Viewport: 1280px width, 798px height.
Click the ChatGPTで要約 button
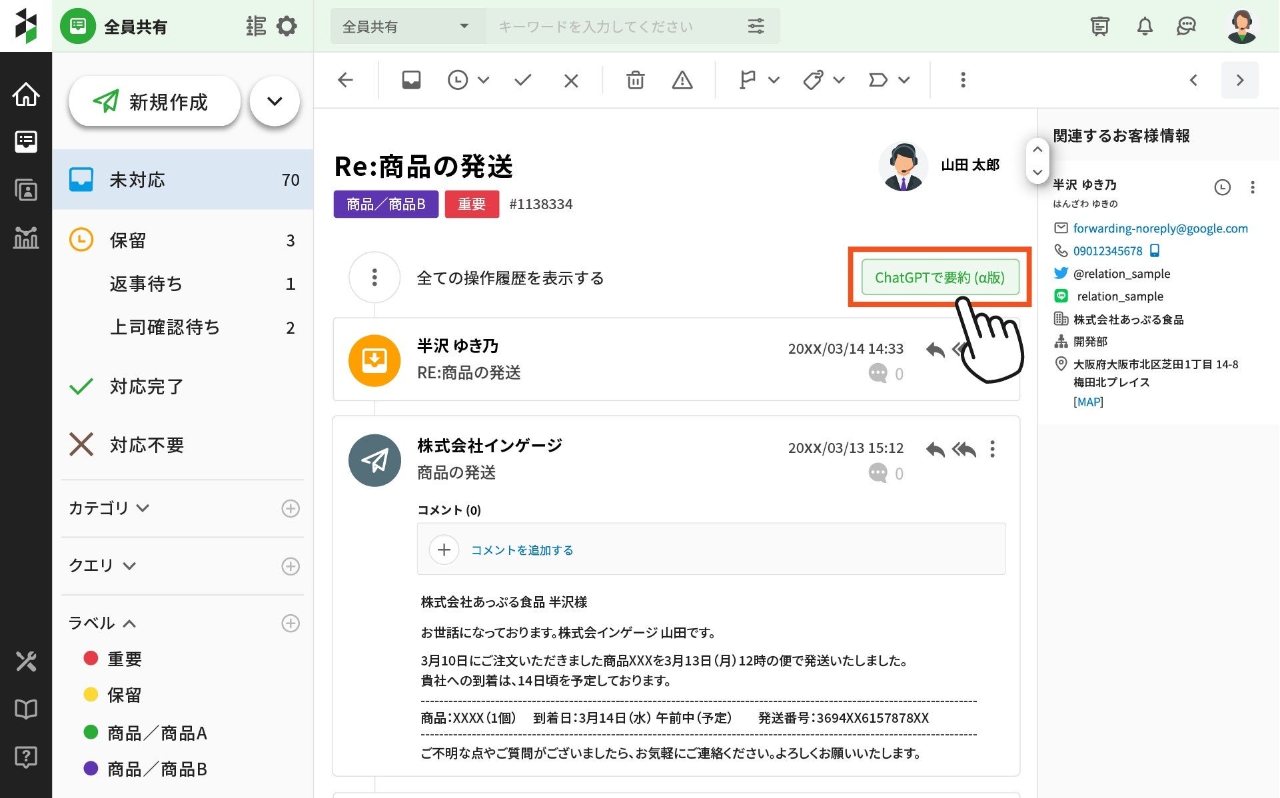click(939, 277)
